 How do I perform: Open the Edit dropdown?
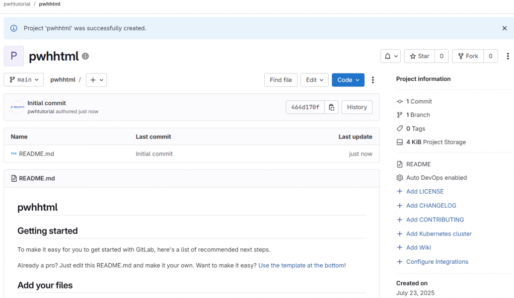(x=314, y=80)
